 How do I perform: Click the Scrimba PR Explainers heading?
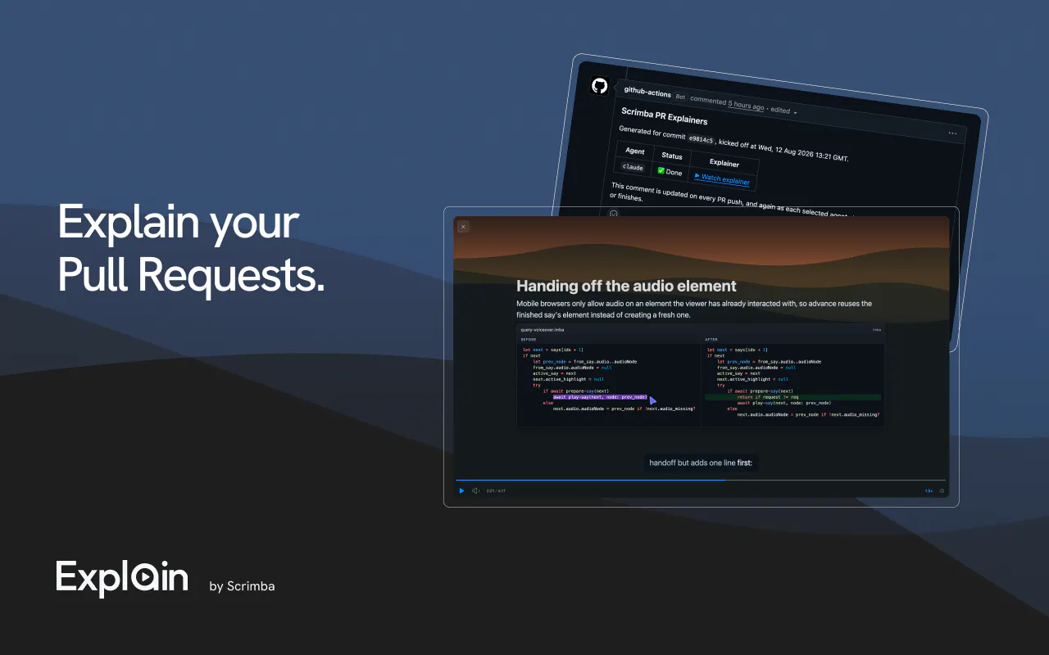[x=664, y=116]
